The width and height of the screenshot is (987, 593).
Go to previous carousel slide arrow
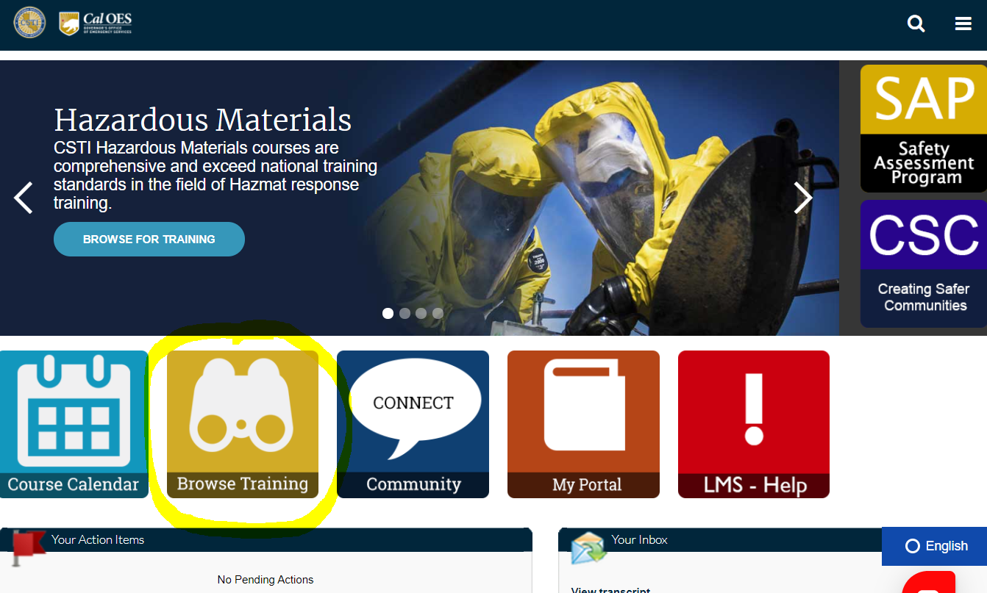24,198
